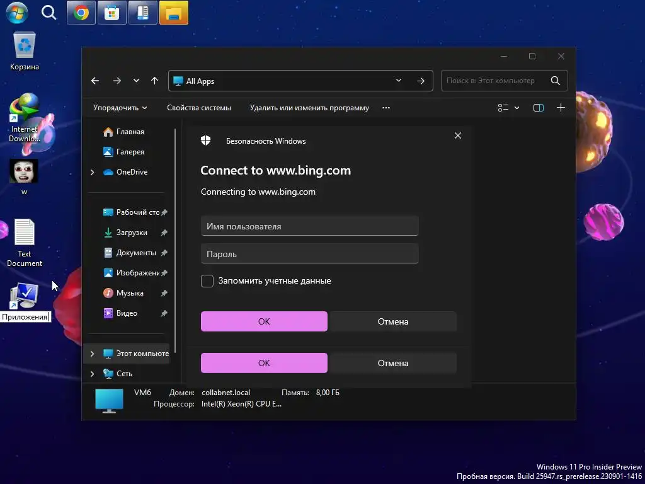Click the lower Отмена button
The image size is (645, 484).
[x=393, y=363]
